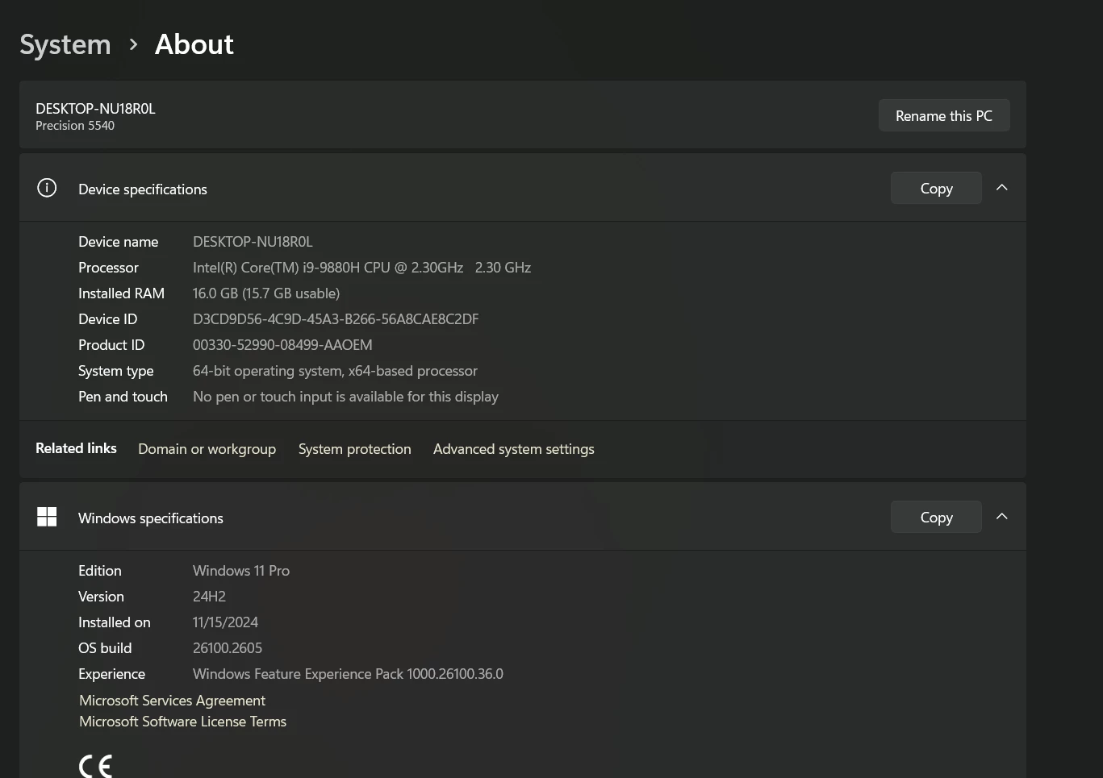Select the No pen or touch input text
Image resolution: width=1103 pixels, height=778 pixels.
(x=345, y=397)
